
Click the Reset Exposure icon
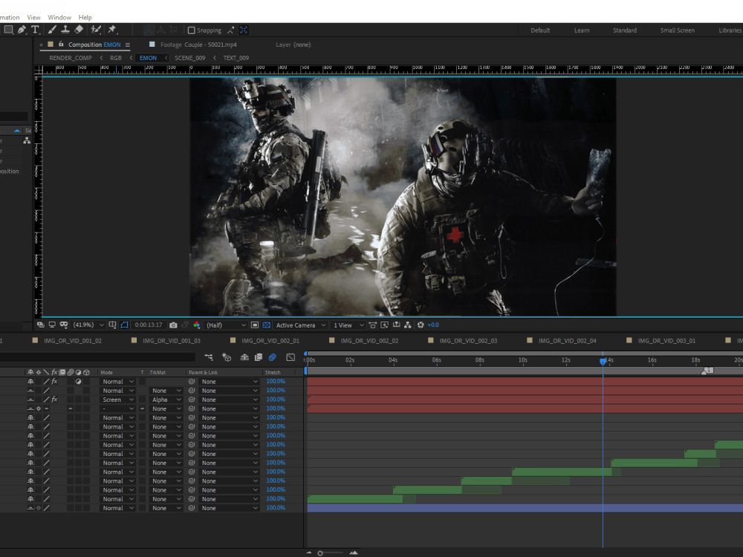tap(421, 325)
